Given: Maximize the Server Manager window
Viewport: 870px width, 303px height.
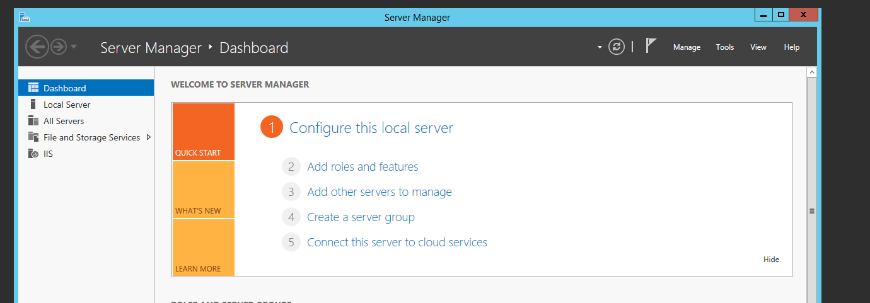Looking at the screenshot, I should (781, 14).
